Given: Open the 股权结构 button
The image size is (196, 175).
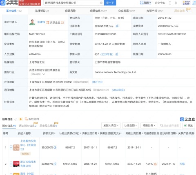Looking at the screenshot, I should tap(32, 119).
